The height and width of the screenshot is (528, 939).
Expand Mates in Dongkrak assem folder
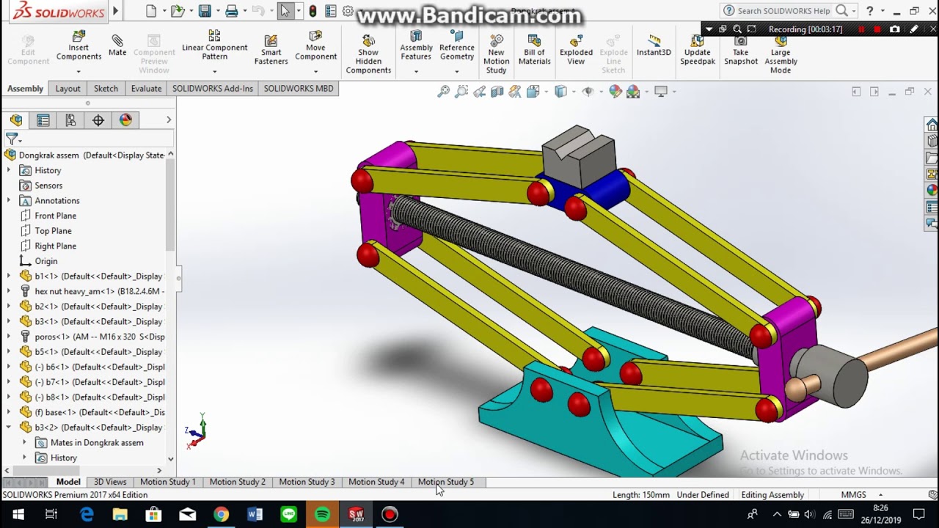[24, 443]
